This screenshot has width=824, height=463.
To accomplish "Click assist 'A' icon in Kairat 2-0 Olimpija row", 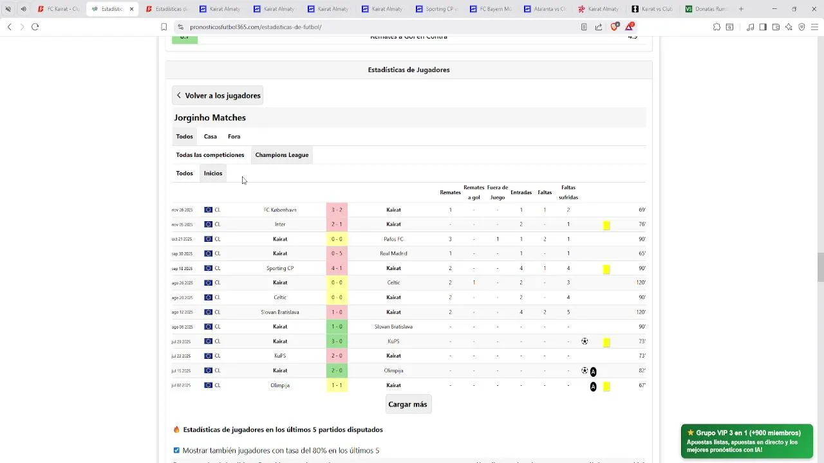I will (x=593, y=372).
